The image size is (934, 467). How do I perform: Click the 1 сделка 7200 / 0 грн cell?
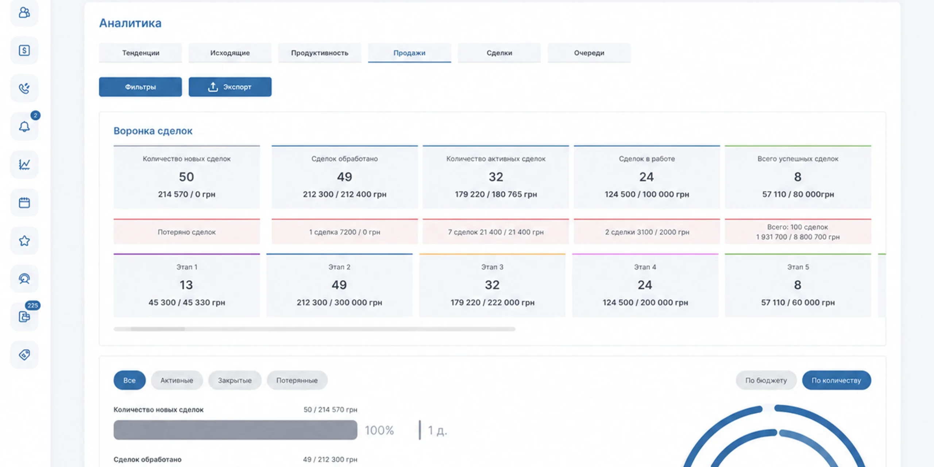(x=344, y=231)
